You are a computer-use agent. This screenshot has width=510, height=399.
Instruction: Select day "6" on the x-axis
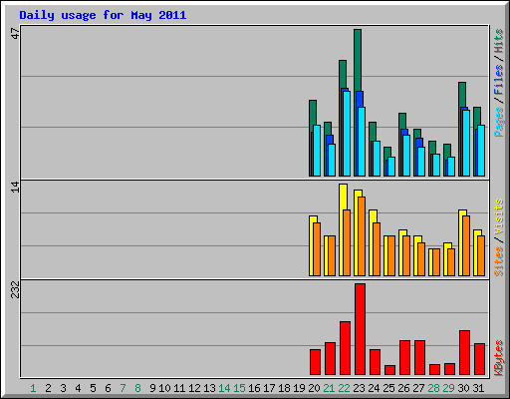pos(108,388)
